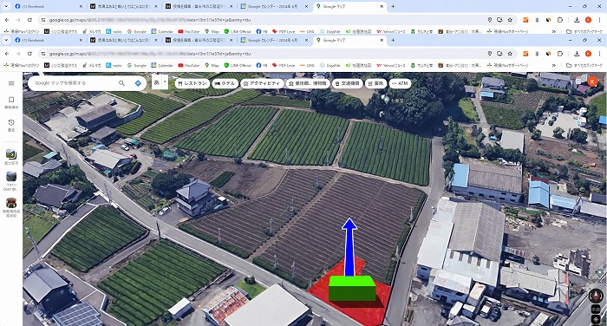Toggle the あ Japanese input mode button
607x326 pixels.
pyautogui.click(x=156, y=83)
